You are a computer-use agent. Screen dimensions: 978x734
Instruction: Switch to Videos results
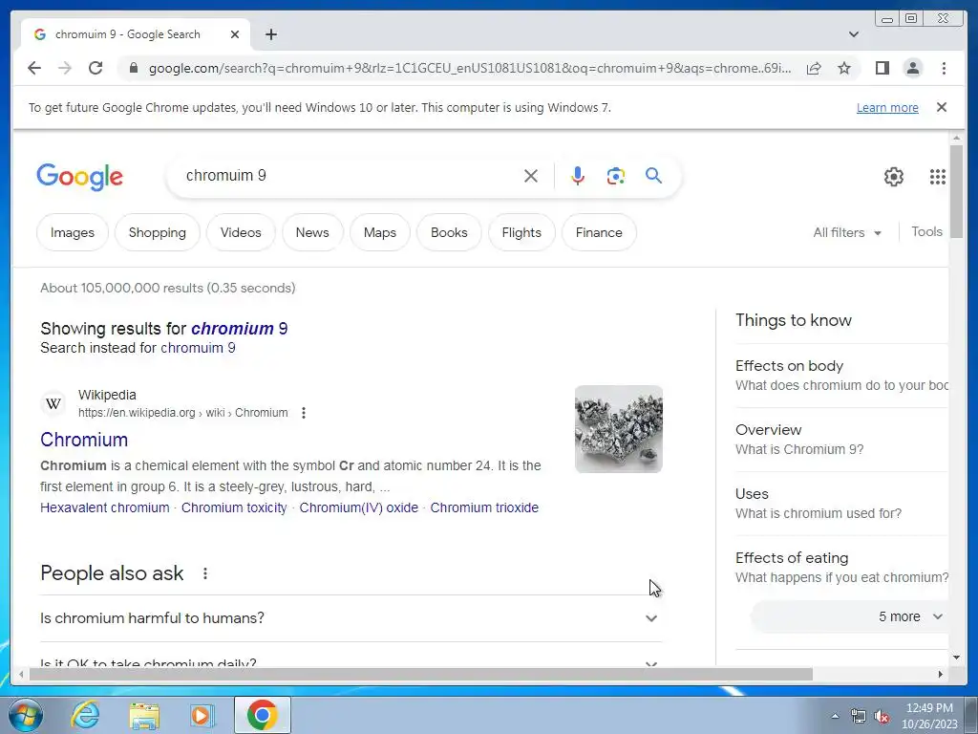click(241, 232)
